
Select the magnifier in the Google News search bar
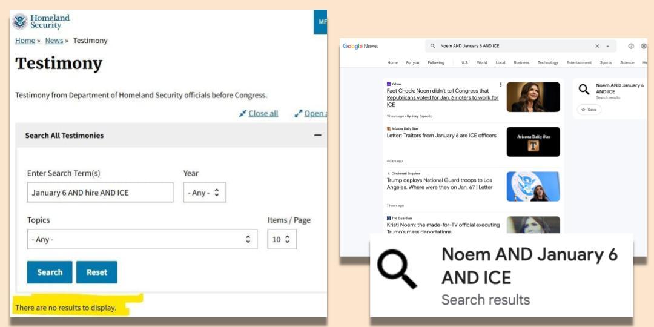432,46
